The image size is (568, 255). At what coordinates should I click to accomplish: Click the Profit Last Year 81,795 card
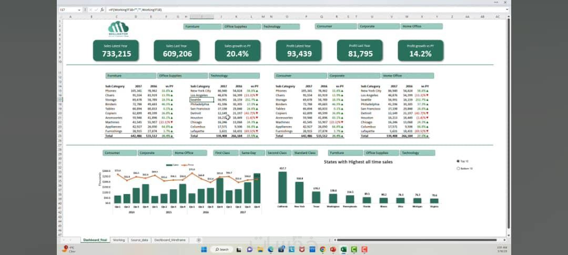[360, 50]
